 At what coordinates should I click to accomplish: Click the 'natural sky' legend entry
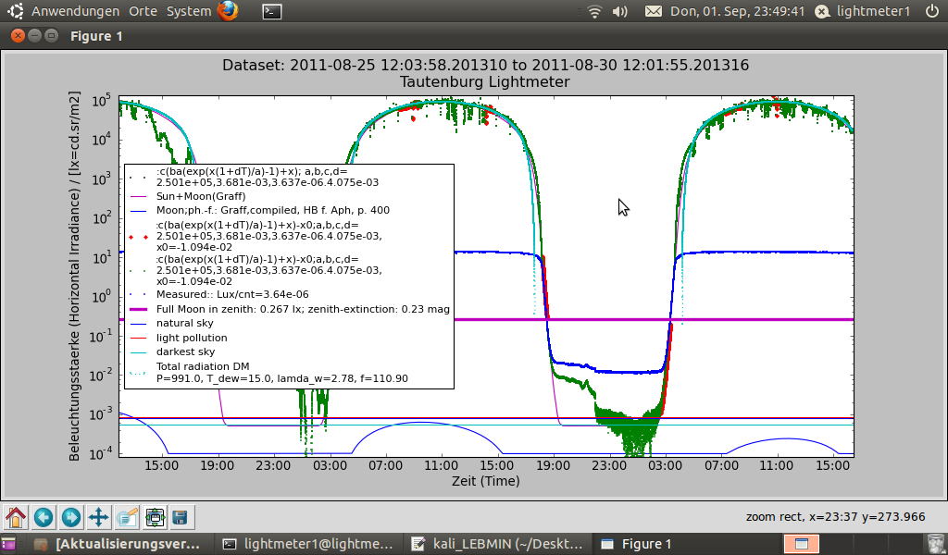tap(184, 323)
